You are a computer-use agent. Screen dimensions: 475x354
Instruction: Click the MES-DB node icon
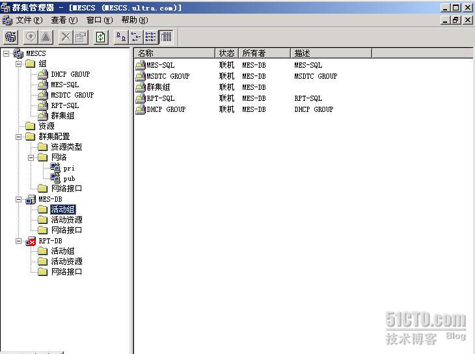(31, 199)
